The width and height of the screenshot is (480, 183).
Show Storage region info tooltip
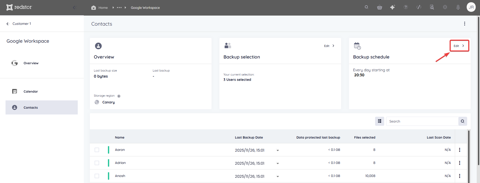click(x=119, y=96)
